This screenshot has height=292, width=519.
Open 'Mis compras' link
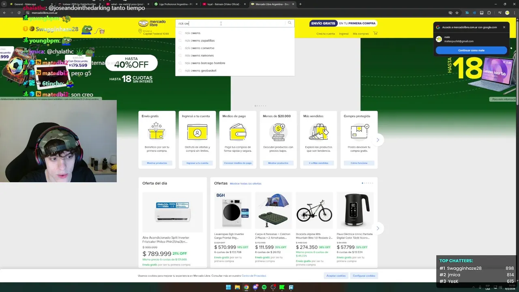[360, 34]
